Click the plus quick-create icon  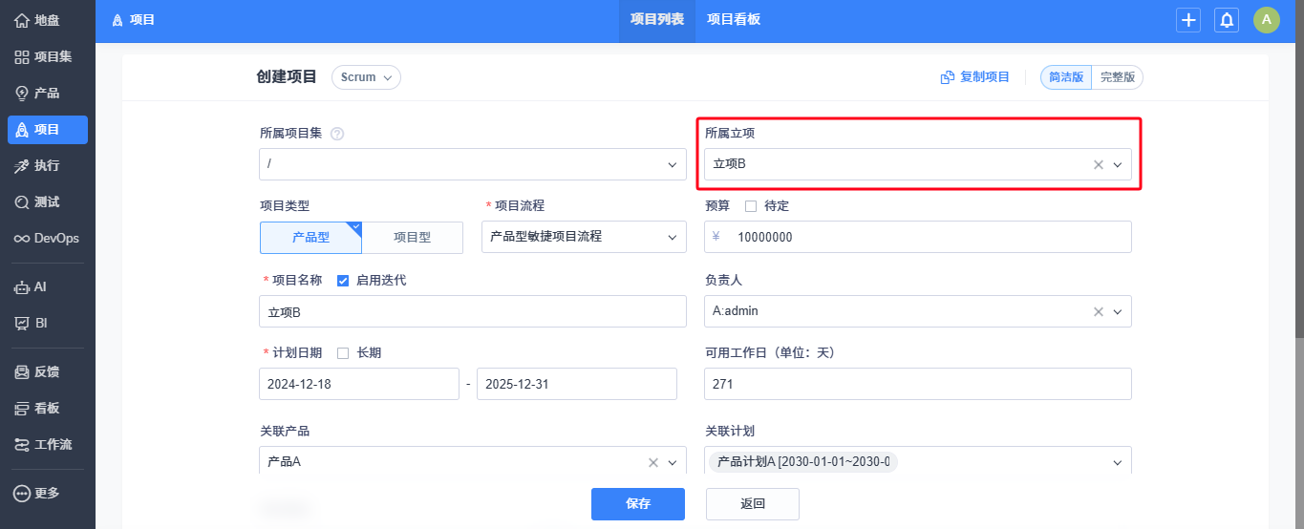coord(1188,20)
